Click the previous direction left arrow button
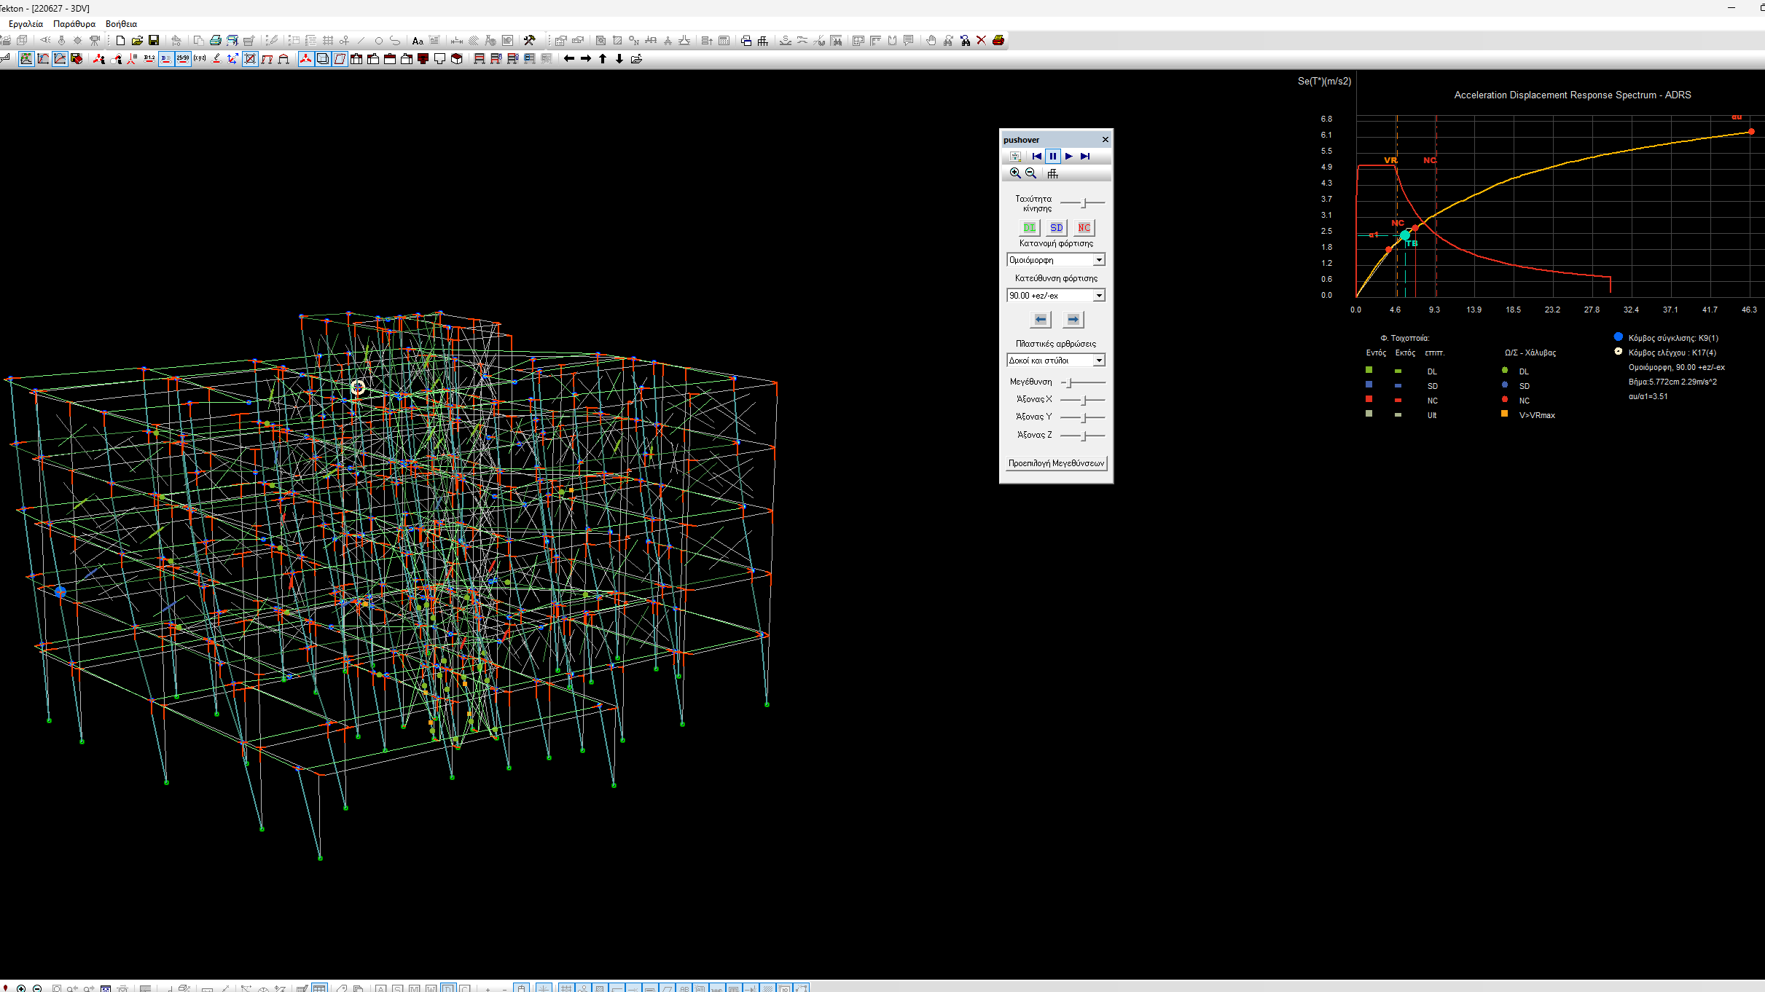 pos(1041,320)
